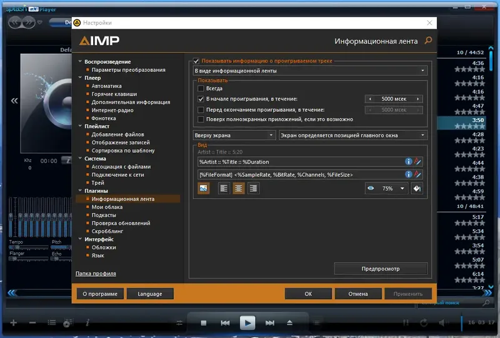Open 'Обложки' settings page
Viewport: 500px width, 338px height.
(104, 247)
